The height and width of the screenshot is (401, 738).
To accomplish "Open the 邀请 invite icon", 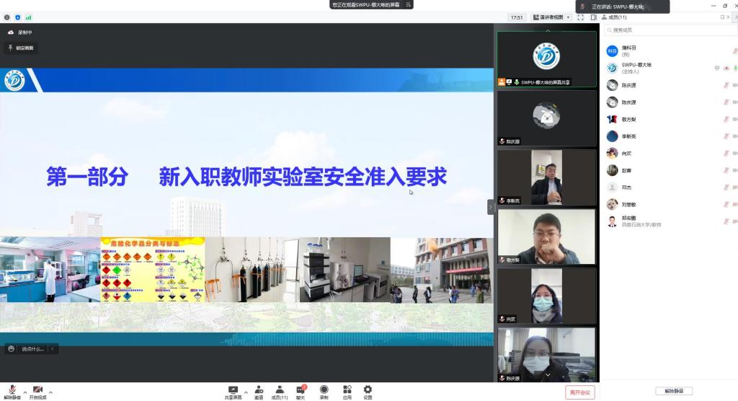I will click(258, 391).
